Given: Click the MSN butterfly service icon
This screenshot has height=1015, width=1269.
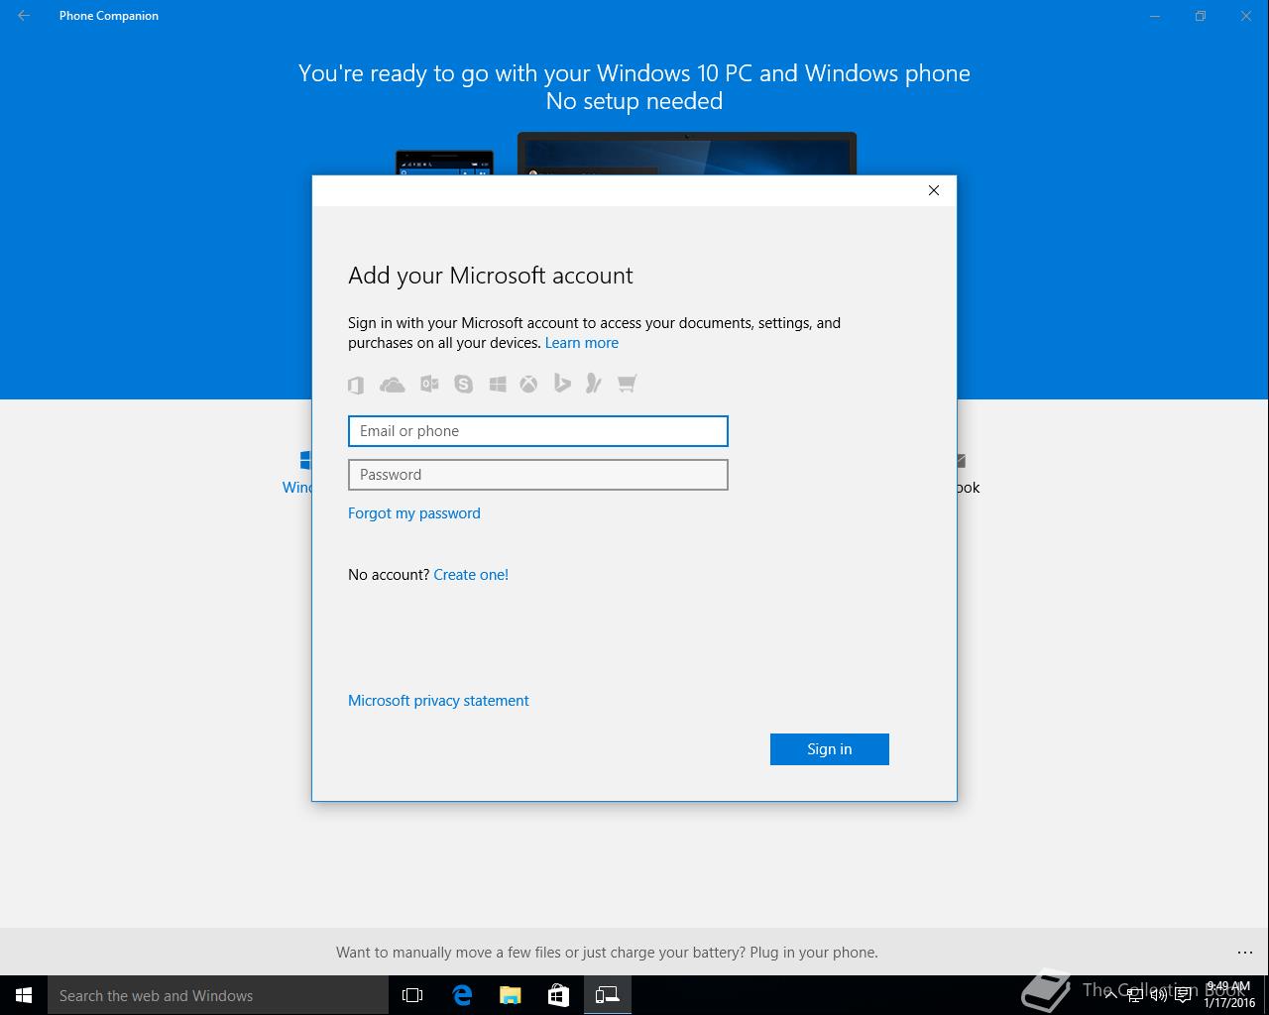Looking at the screenshot, I should click(x=594, y=383).
